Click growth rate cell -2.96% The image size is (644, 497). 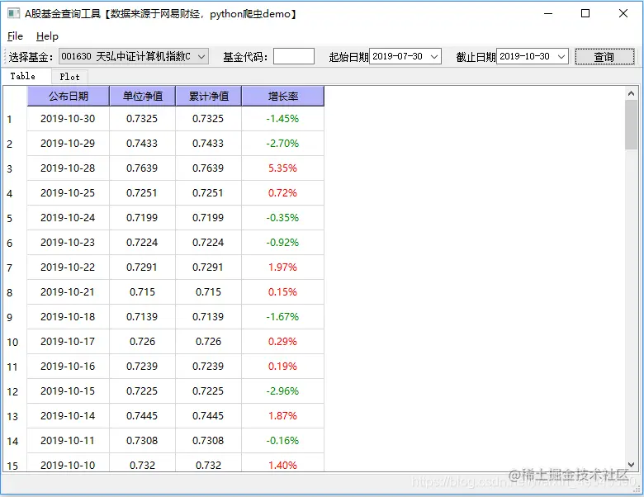tap(283, 391)
